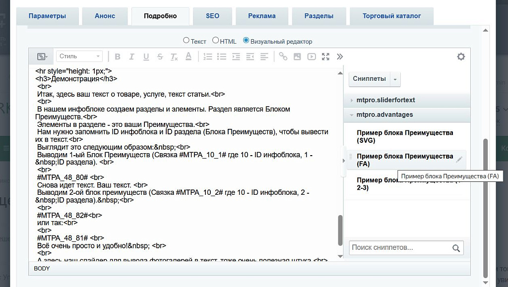Open editor settings gear
508x287 pixels.
(x=461, y=57)
